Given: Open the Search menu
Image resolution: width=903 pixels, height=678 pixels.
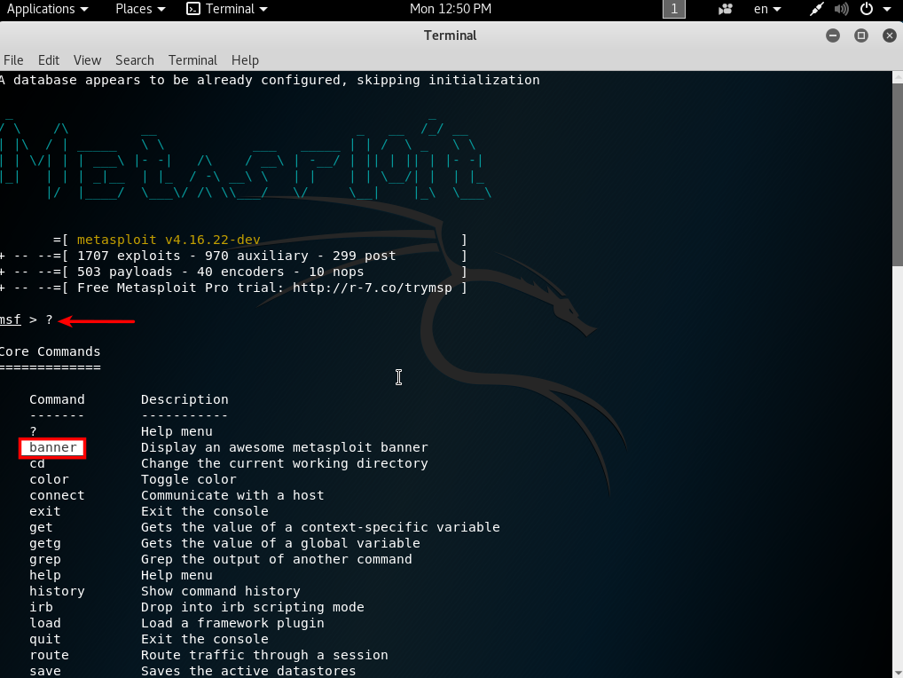Looking at the screenshot, I should [x=135, y=60].
